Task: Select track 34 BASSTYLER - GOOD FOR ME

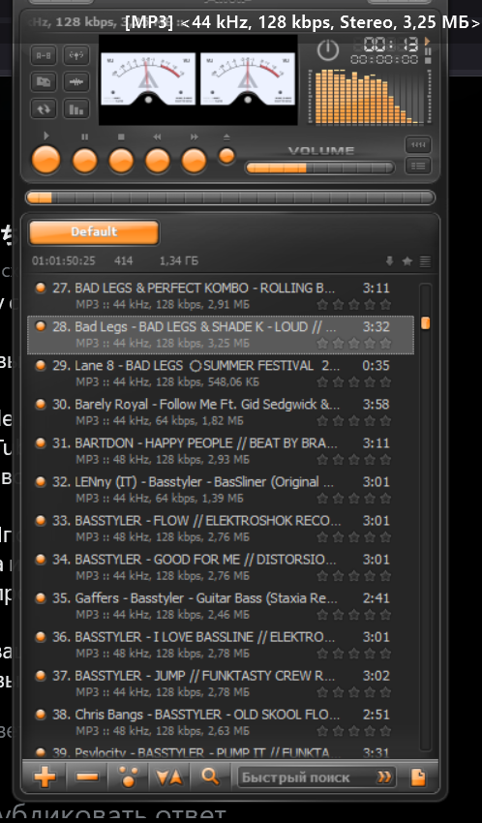Action: pos(221,567)
